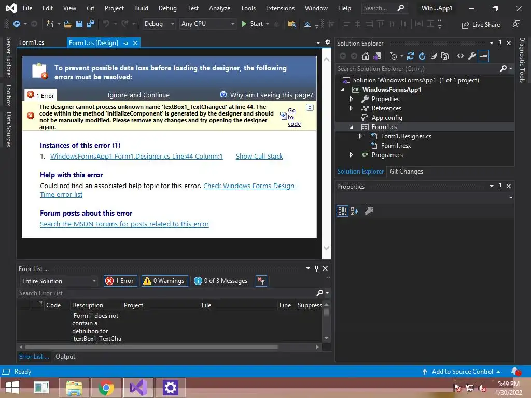Click the Windows Start button
The image size is (531, 398).
12,388
